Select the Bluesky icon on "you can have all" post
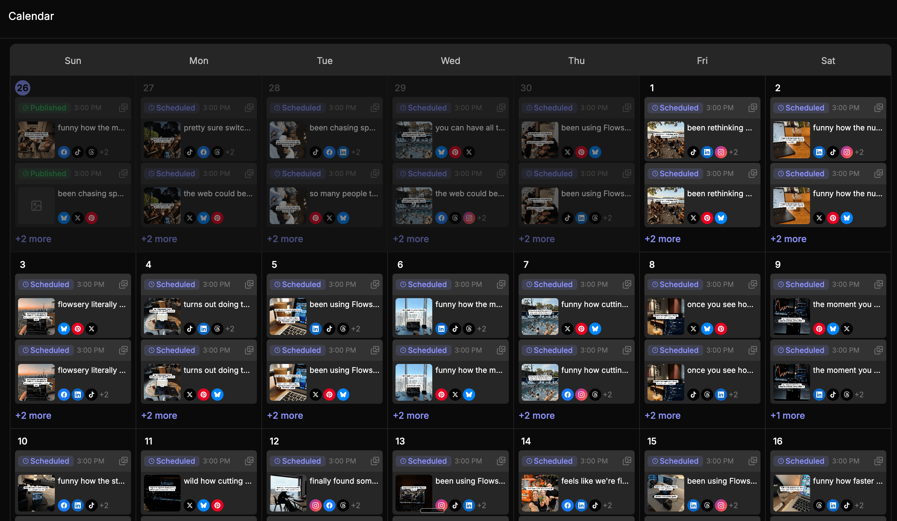897x521 pixels. pyautogui.click(x=441, y=152)
